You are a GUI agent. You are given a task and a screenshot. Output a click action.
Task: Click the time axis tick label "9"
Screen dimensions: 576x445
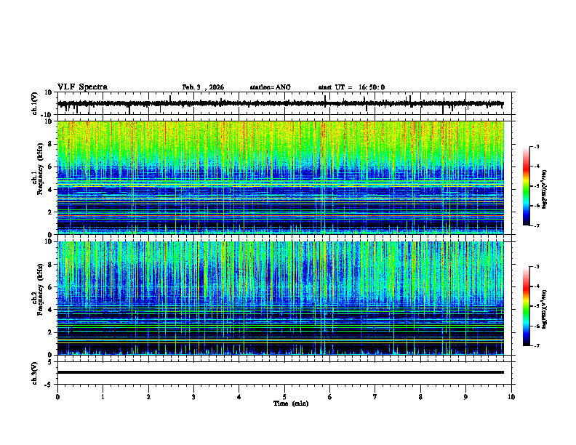tap(465, 397)
